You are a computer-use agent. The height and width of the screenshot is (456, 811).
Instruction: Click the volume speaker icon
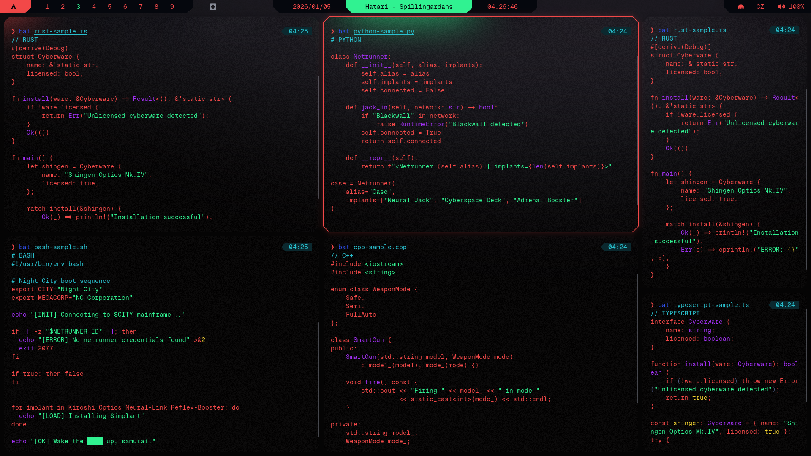click(x=781, y=7)
